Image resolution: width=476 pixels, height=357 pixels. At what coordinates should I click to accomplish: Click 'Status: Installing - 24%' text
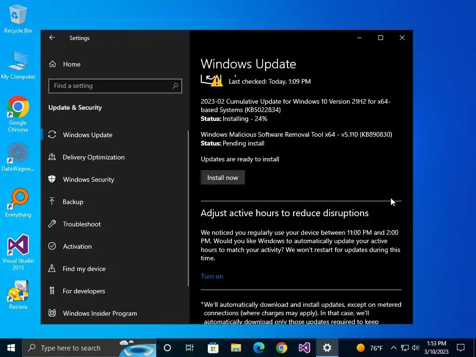click(x=234, y=119)
